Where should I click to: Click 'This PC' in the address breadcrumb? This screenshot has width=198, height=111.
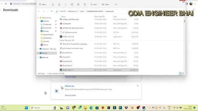63,11
